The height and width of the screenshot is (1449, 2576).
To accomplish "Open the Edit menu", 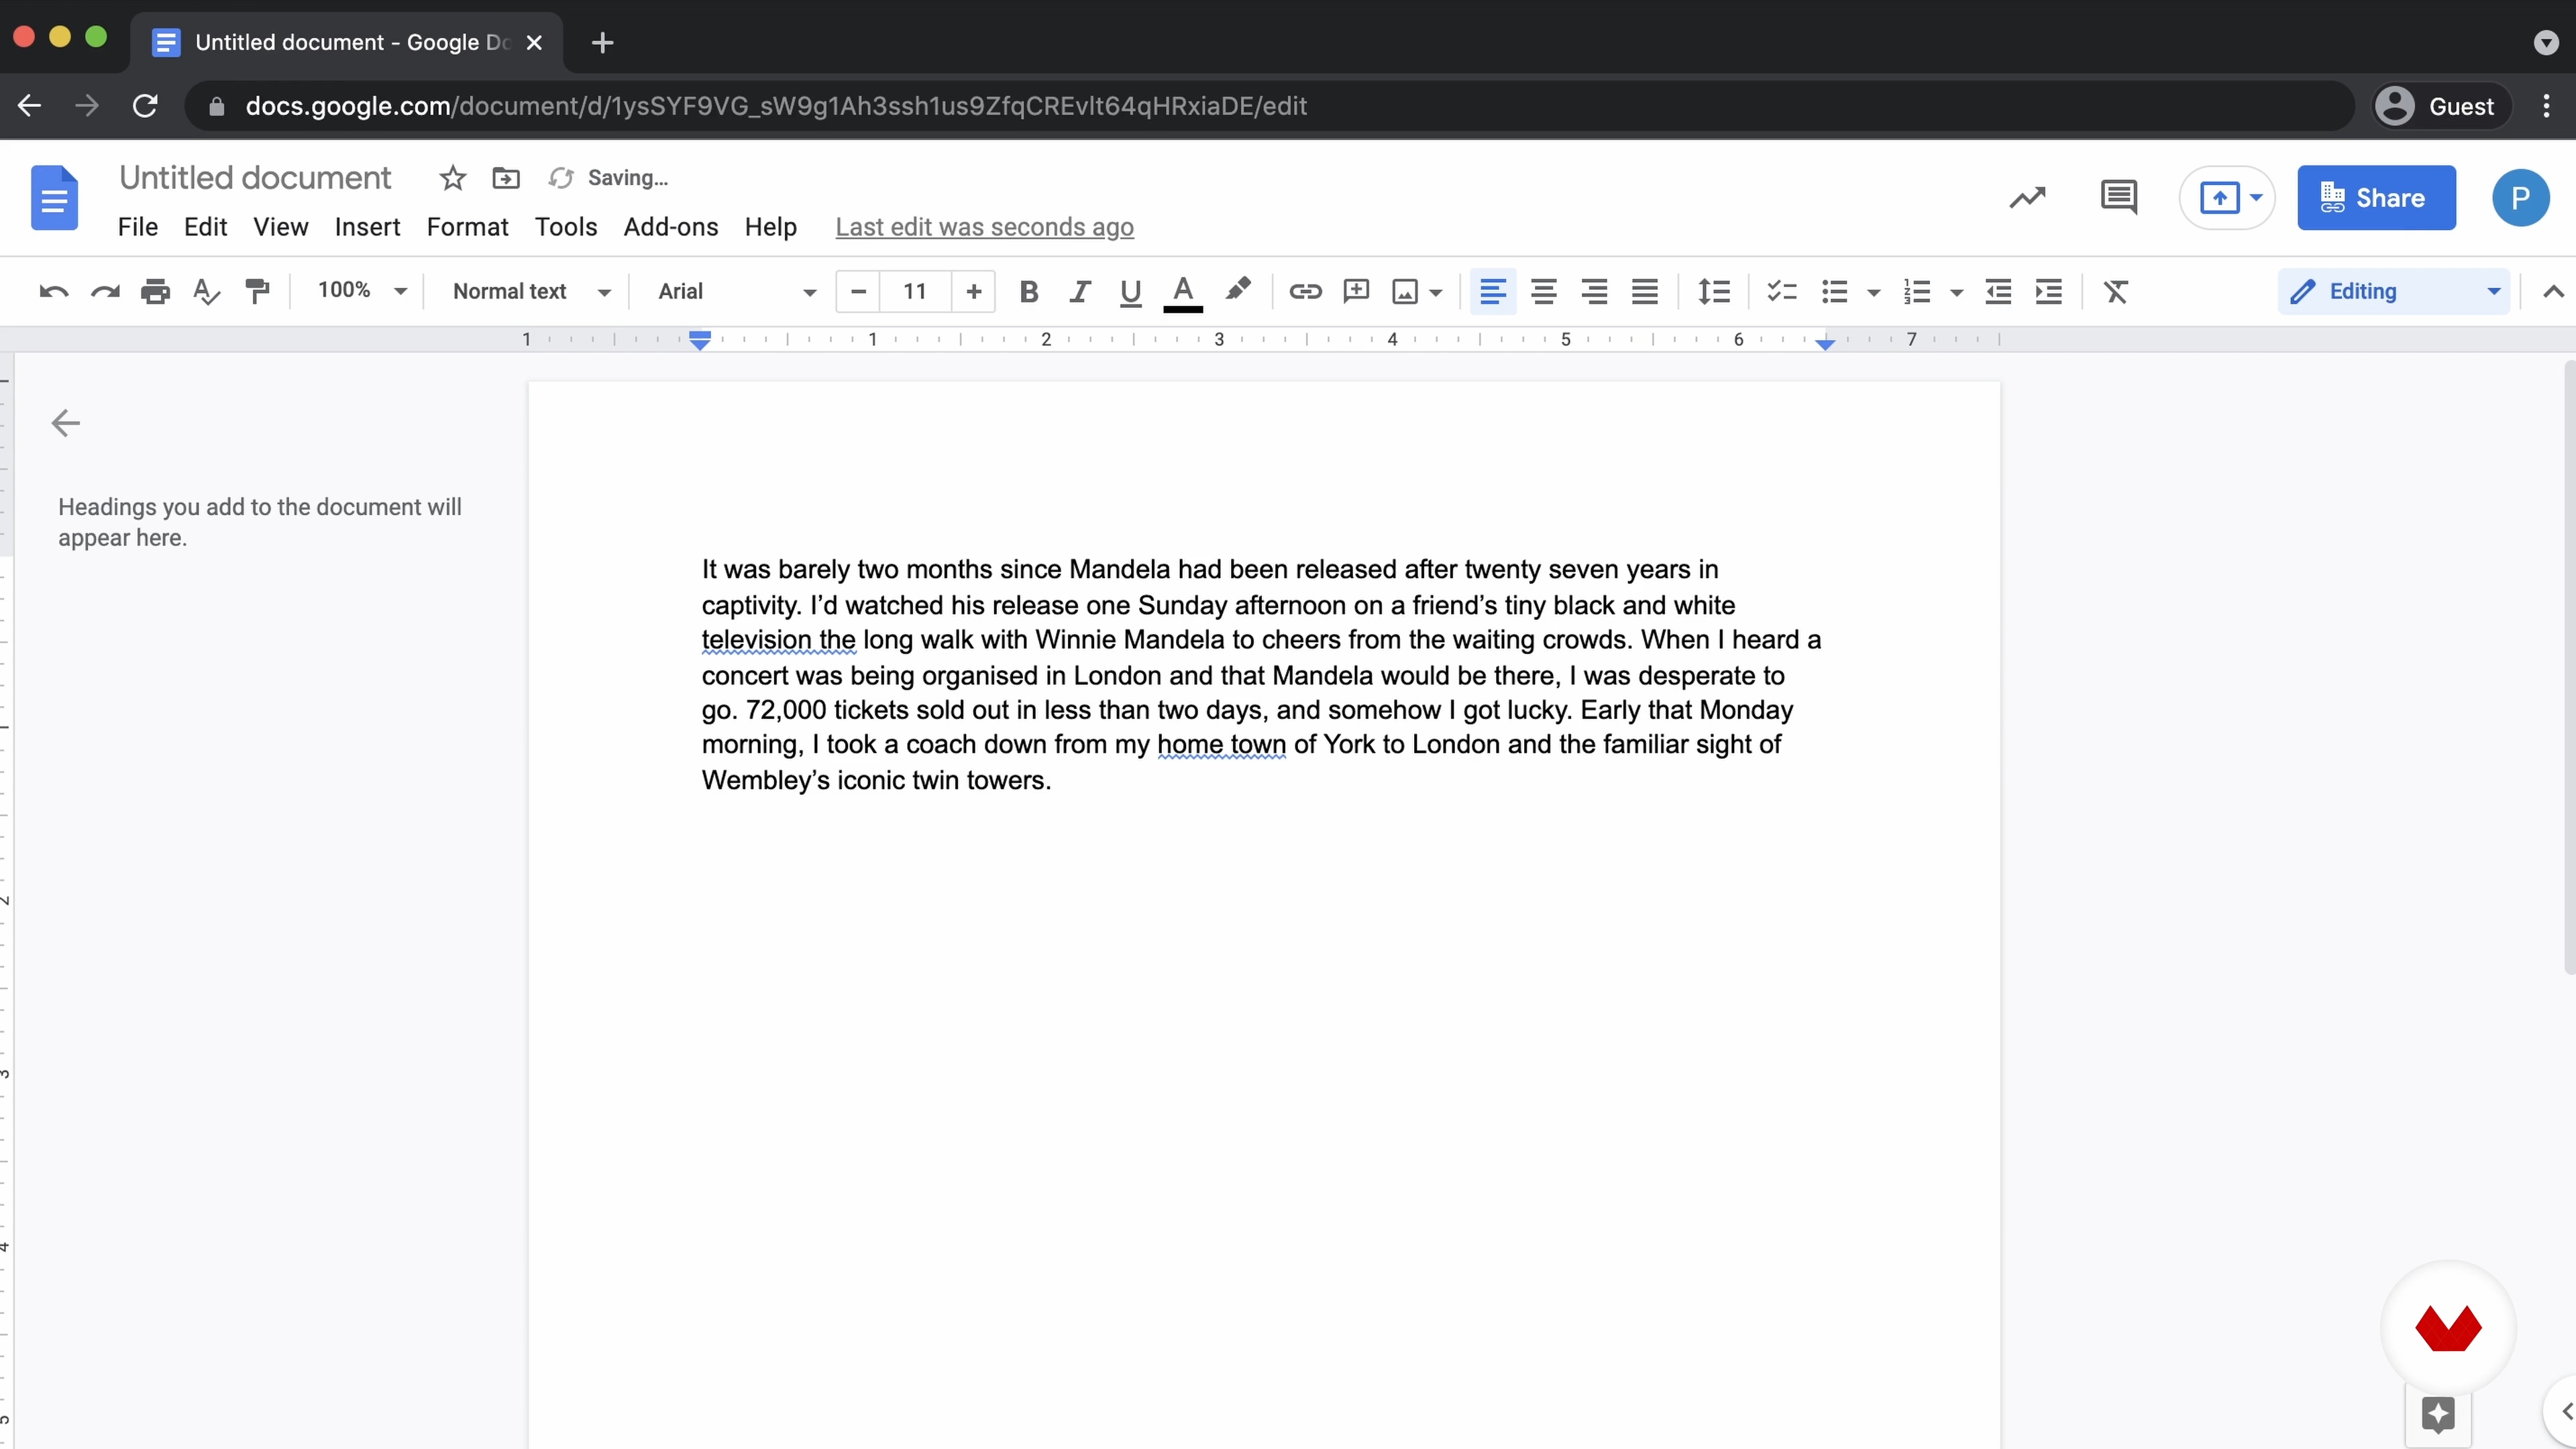I will 205,227.
